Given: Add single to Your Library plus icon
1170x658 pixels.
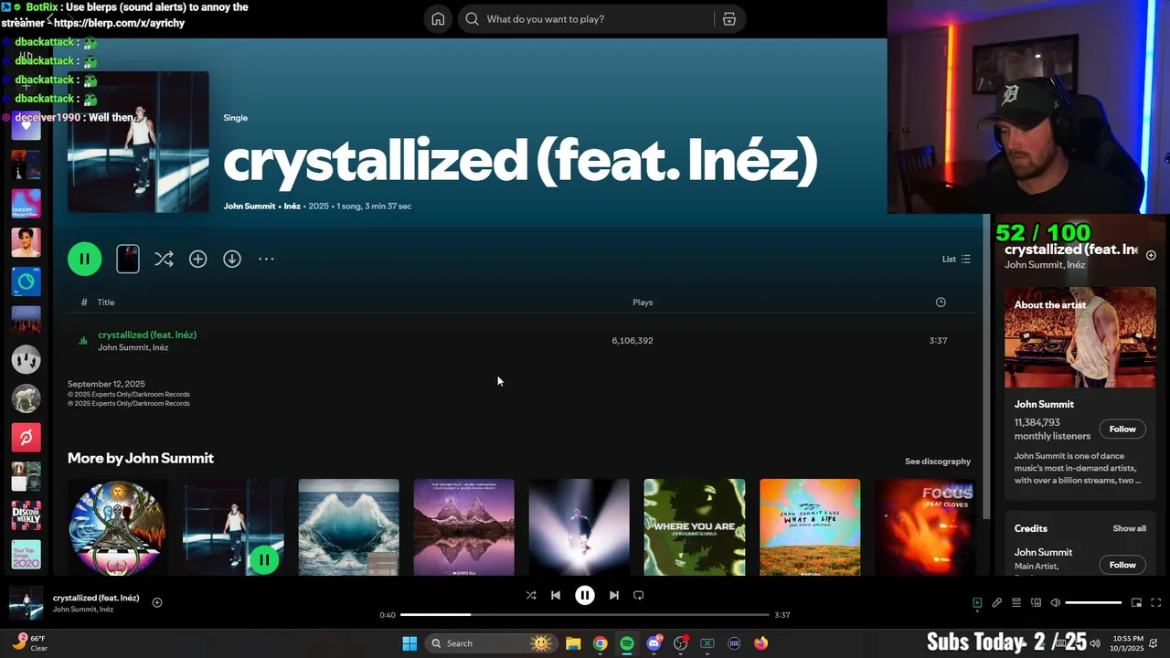Looking at the screenshot, I should 197,259.
